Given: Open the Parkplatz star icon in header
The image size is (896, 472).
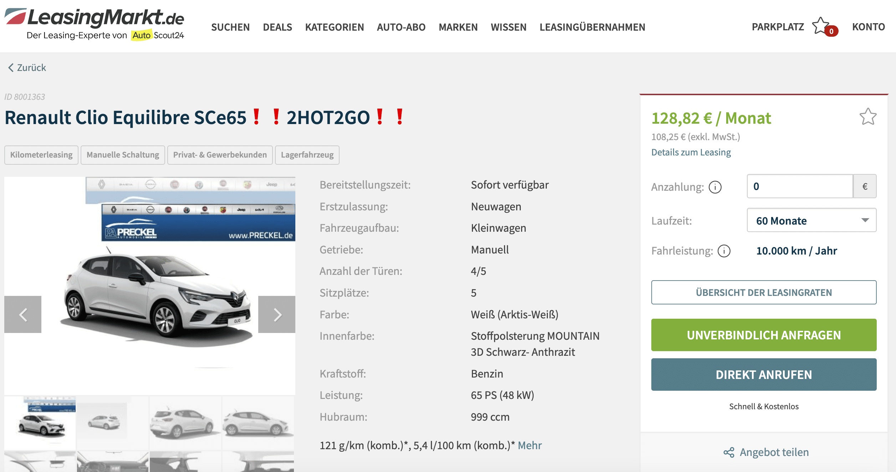Looking at the screenshot, I should 821,26.
